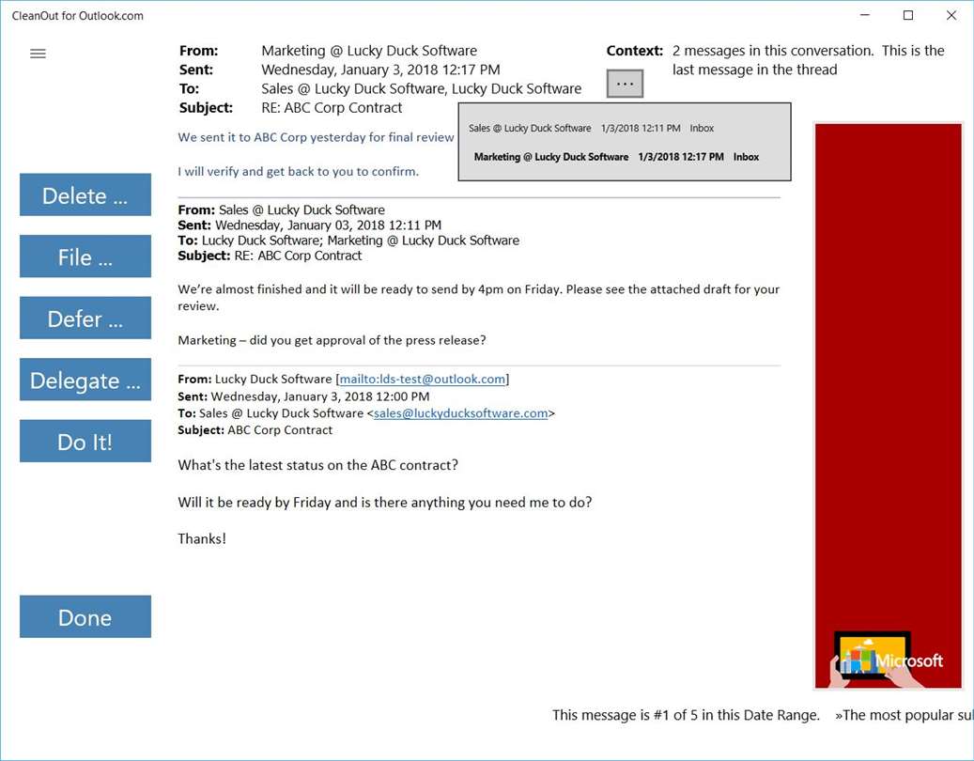The height and width of the screenshot is (761, 974).
Task: Click 'What's the latest status on the ABC contract?'
Action: [x=318, y=465]
